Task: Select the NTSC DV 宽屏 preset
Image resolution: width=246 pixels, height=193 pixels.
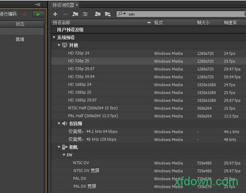Action: point(148,171)
